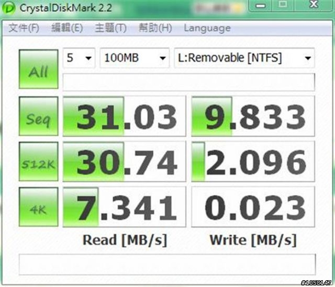This screenshot has height=287, width=335.
Task: Select the Seq write result 9.833
Action: tap(253, 116)
